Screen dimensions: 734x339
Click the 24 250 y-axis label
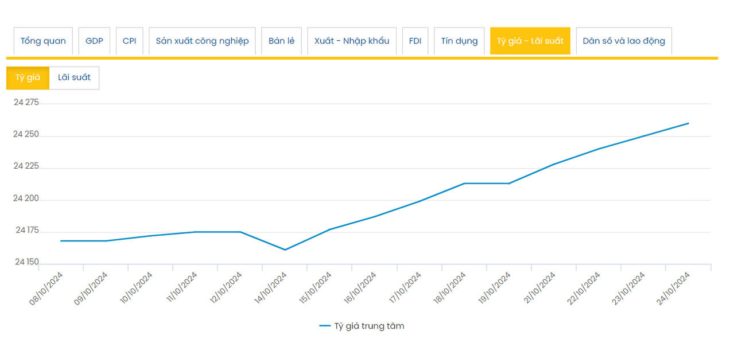click(26, 134)
